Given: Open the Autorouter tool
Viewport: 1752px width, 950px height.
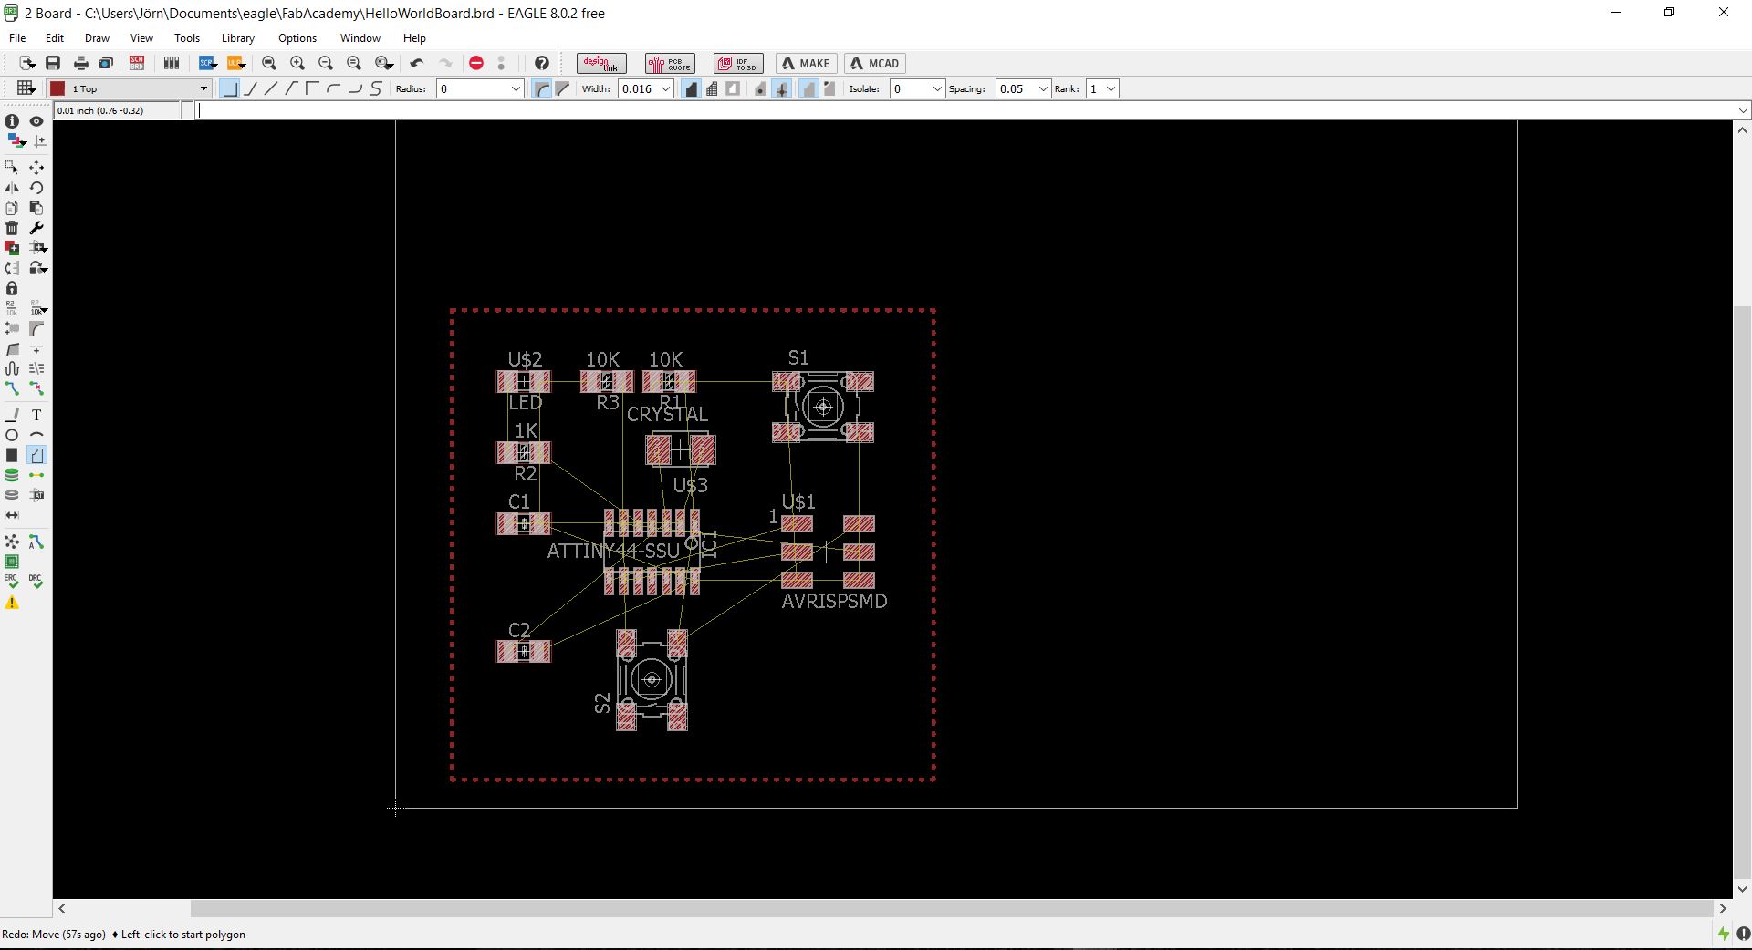Looking at the screenshot, I should pos(36,542).
